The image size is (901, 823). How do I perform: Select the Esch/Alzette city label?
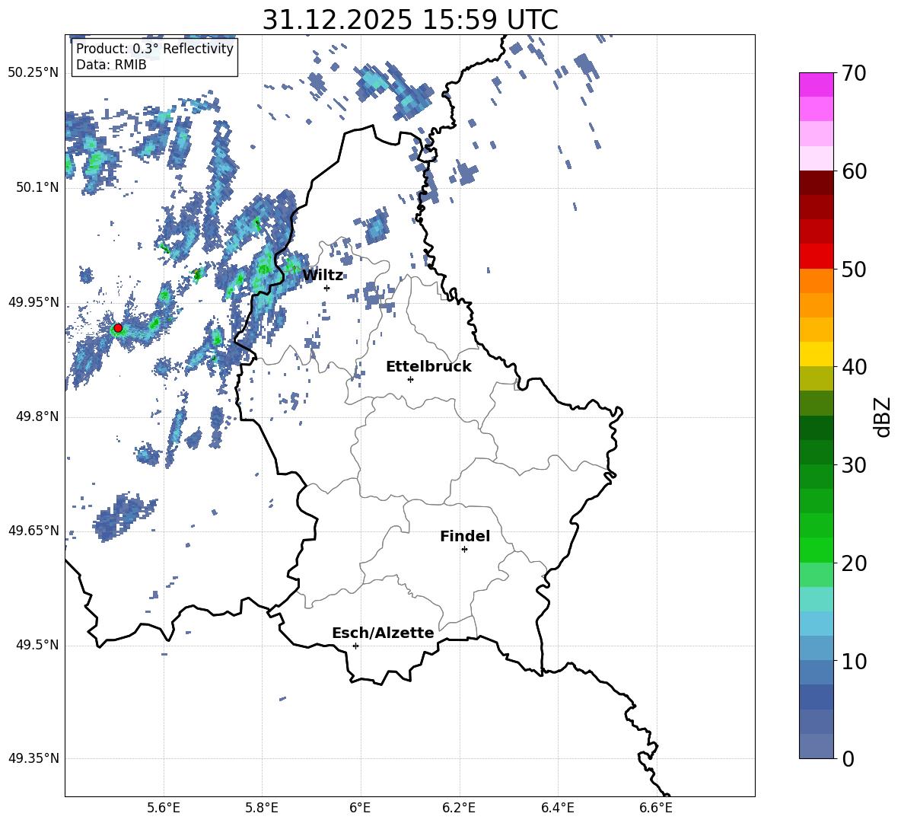point(383,633)
